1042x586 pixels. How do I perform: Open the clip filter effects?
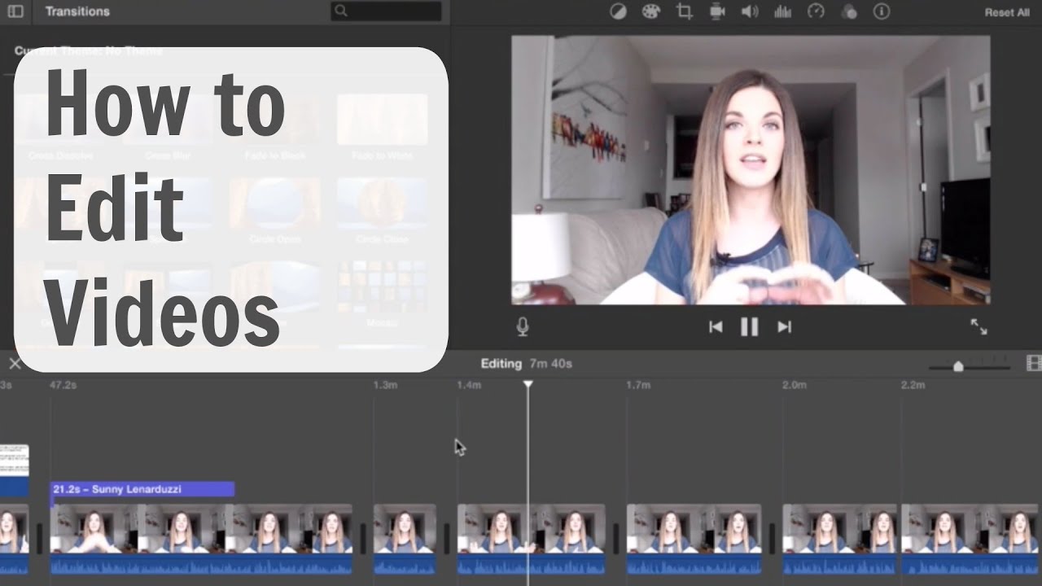[849, 11]
